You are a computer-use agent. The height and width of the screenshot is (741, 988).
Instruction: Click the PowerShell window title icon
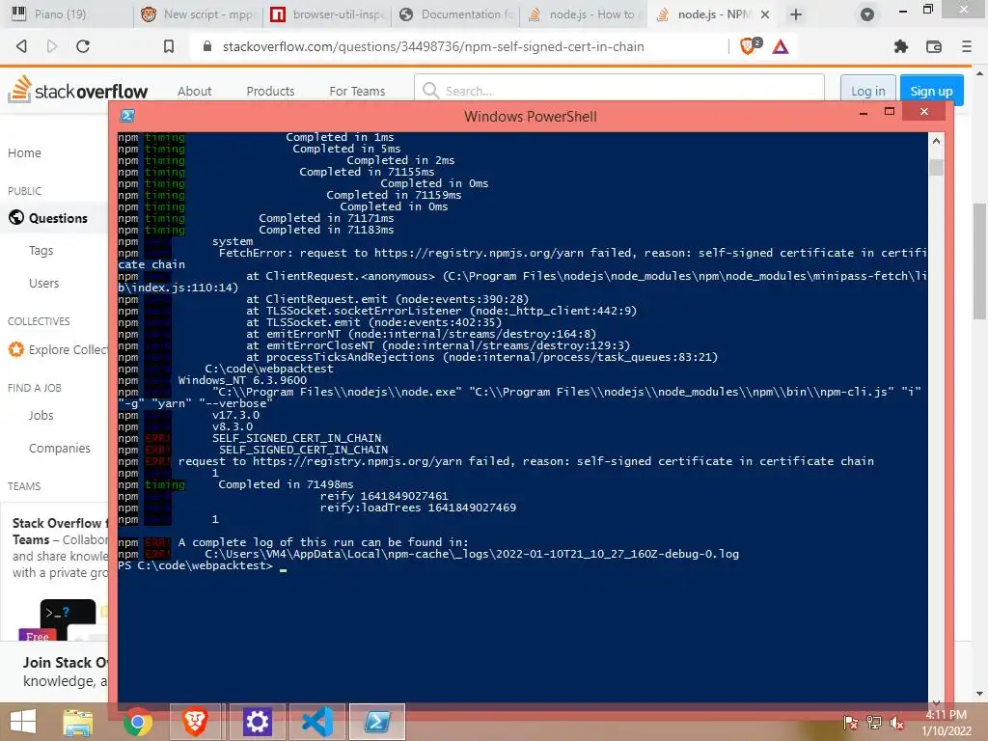click(126, 116)
